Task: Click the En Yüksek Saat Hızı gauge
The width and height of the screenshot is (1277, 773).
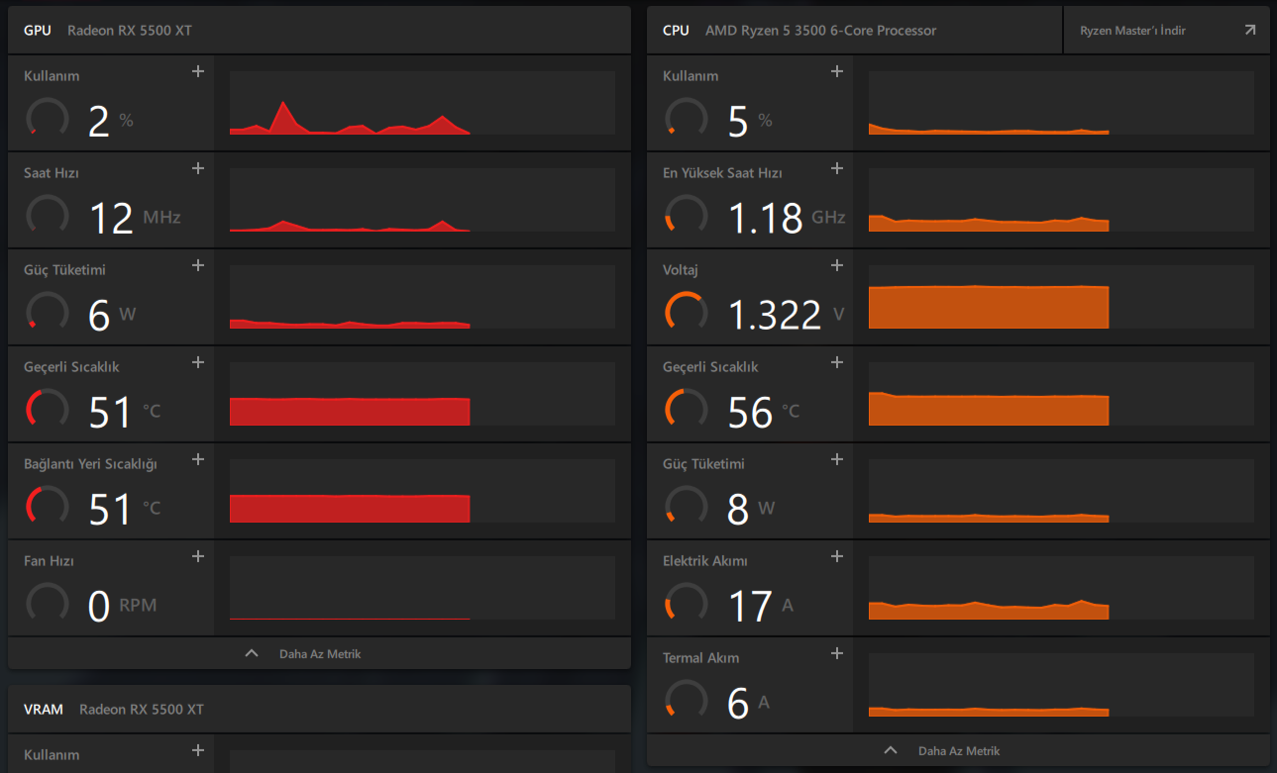Action: (x=687, y=215)
